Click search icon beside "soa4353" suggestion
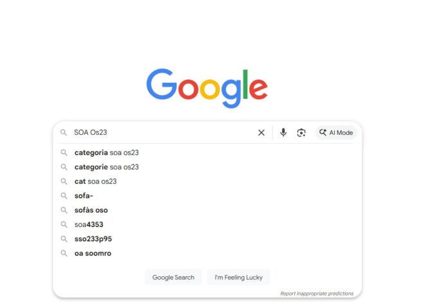This screenshot has width=424, height=302. click(64, 224)
